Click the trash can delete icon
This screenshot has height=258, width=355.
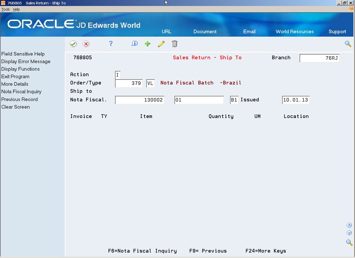click(175, 44)
